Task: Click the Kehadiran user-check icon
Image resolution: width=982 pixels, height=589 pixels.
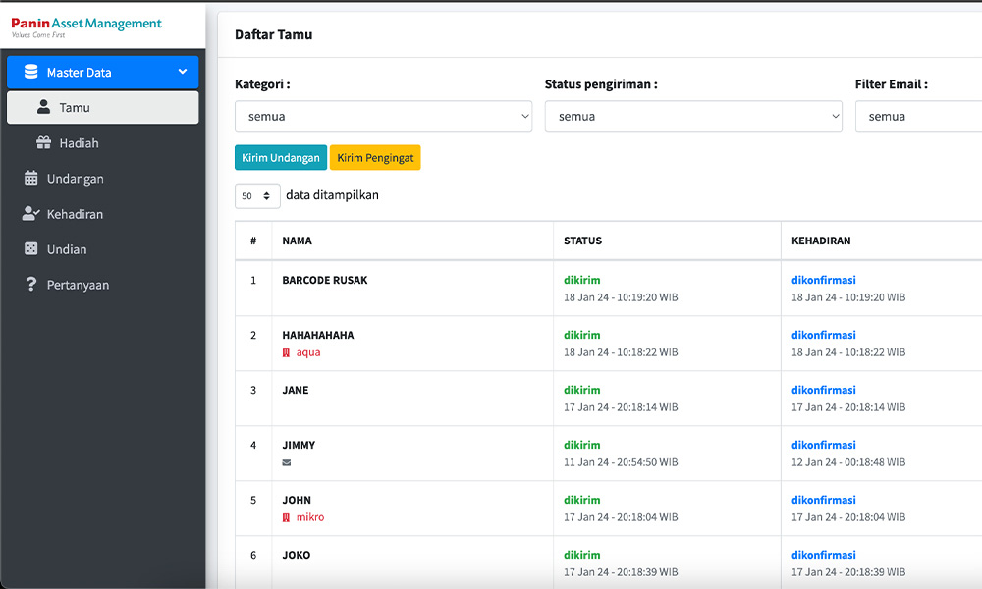Action: coord(30,213)
